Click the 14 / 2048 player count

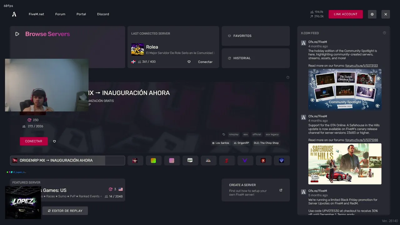click(x=114, y=197)
